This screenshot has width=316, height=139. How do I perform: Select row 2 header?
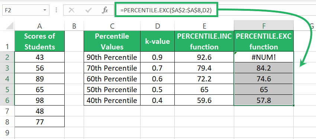pyautogui.click(x=7, y=57)
